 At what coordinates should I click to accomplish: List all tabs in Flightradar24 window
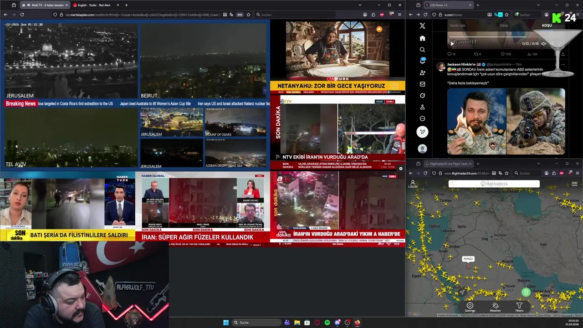[x=538, y=164]
